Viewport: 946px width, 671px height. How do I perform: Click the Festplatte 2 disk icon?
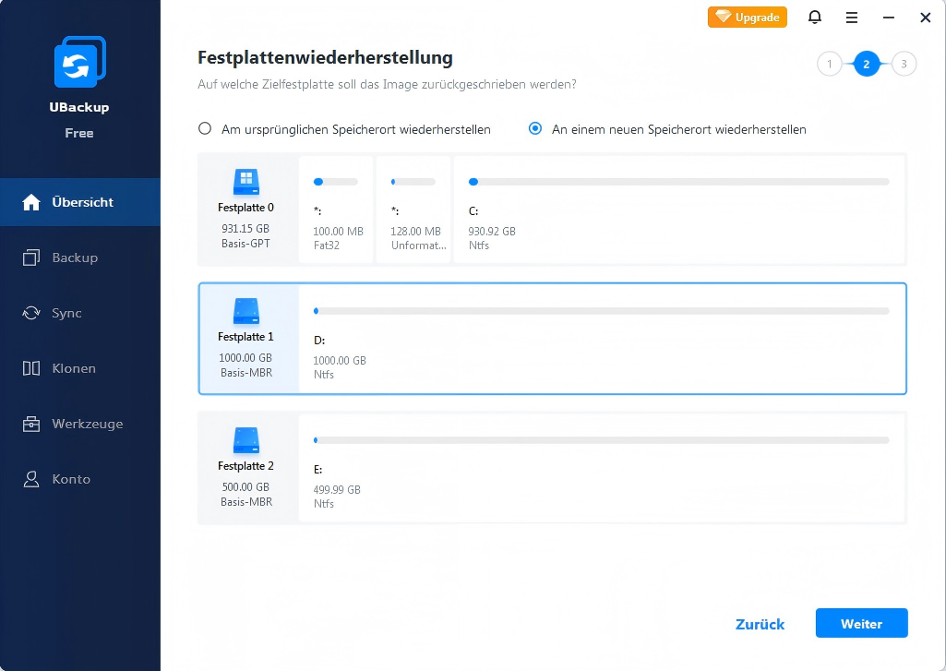click(245, 438)
